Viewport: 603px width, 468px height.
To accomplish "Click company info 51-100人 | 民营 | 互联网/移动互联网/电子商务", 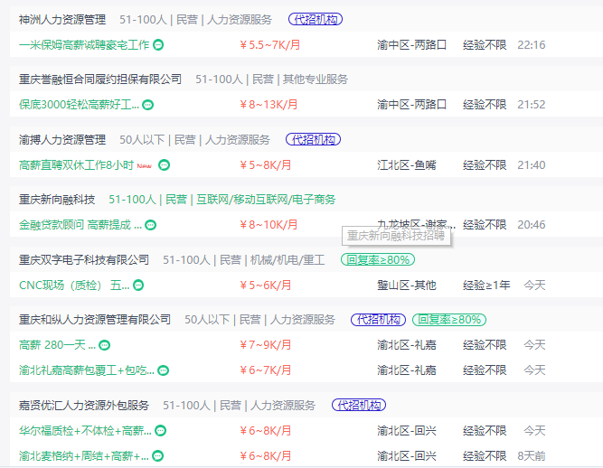I will pos(222,200).
